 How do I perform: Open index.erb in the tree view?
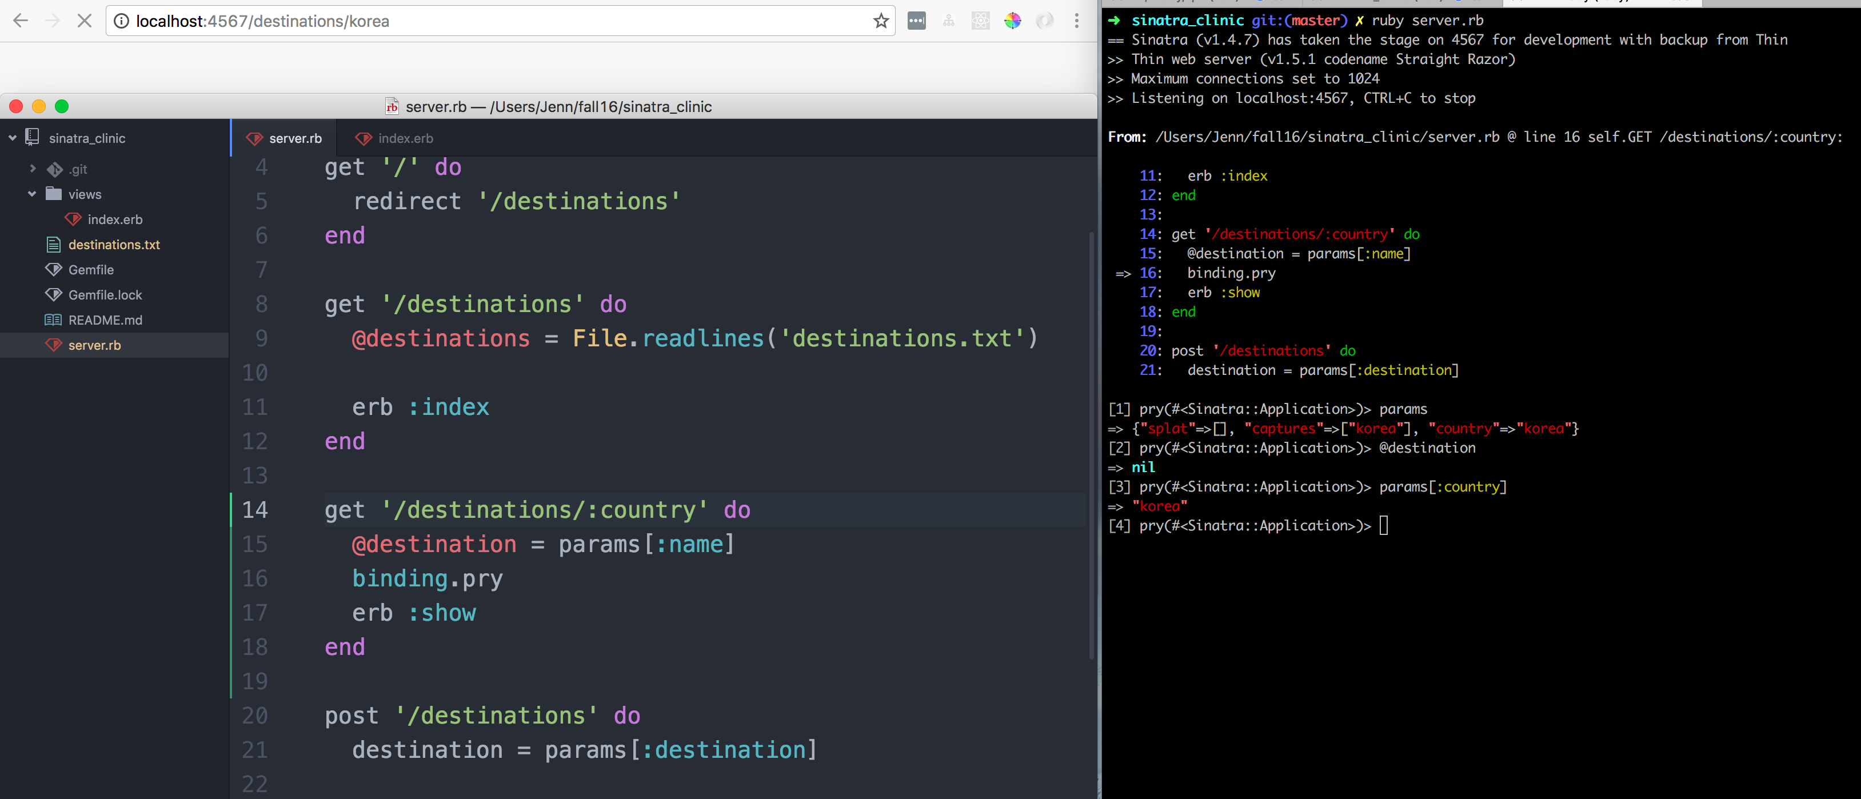(114, 219)
